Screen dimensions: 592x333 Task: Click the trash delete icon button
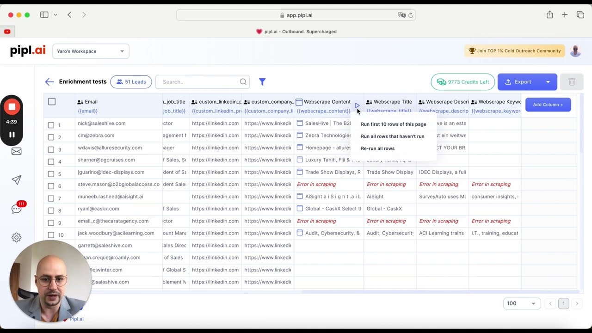572,82
